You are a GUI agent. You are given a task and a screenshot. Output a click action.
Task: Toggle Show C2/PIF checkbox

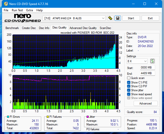[129, 86]
